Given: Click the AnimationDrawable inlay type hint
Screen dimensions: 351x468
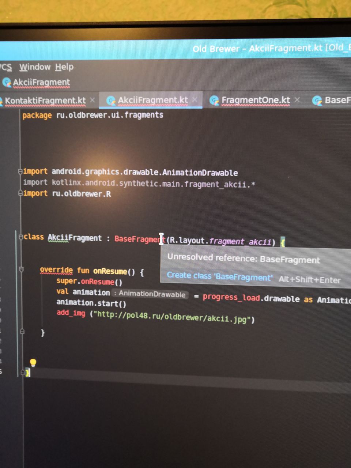Looking at the screenshot, I should click(151, 294).
